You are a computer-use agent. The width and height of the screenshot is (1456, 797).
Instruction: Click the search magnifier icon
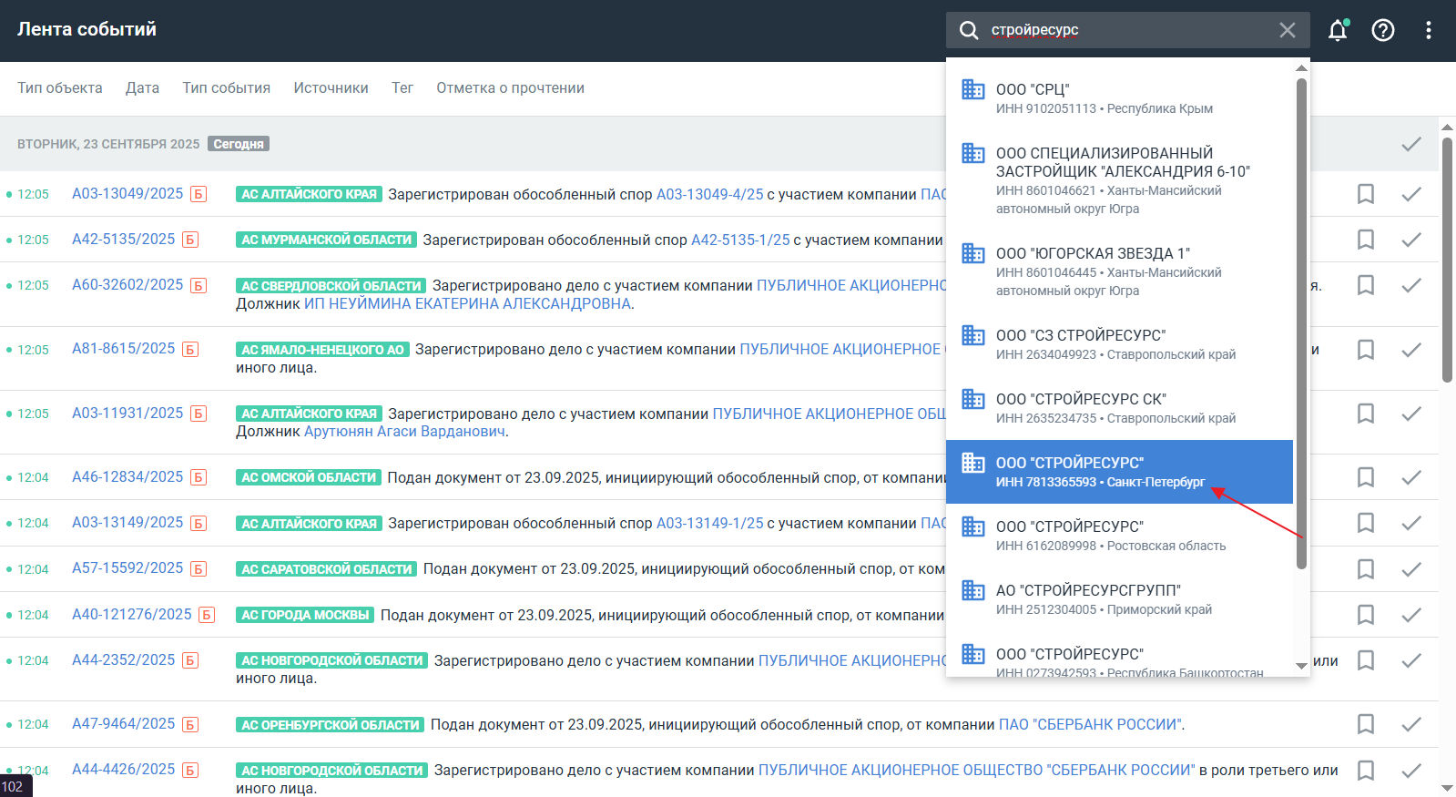coord(969,30)
